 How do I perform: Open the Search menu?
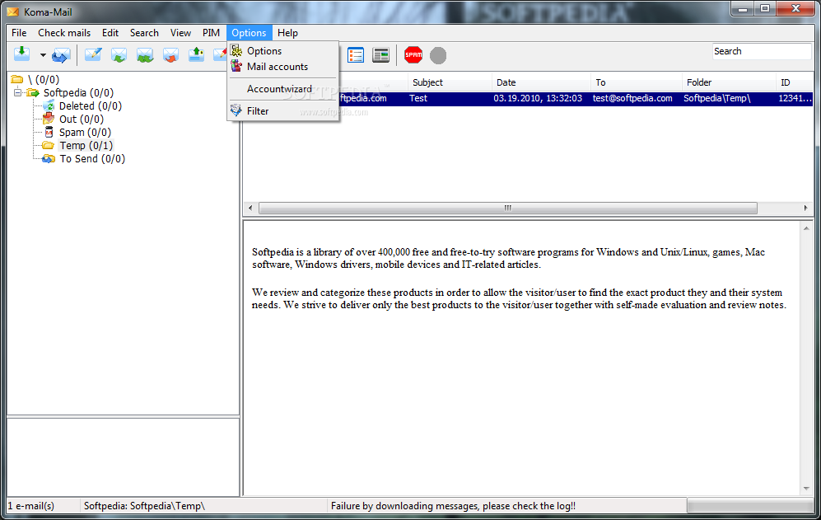click(x=144, y=32)
